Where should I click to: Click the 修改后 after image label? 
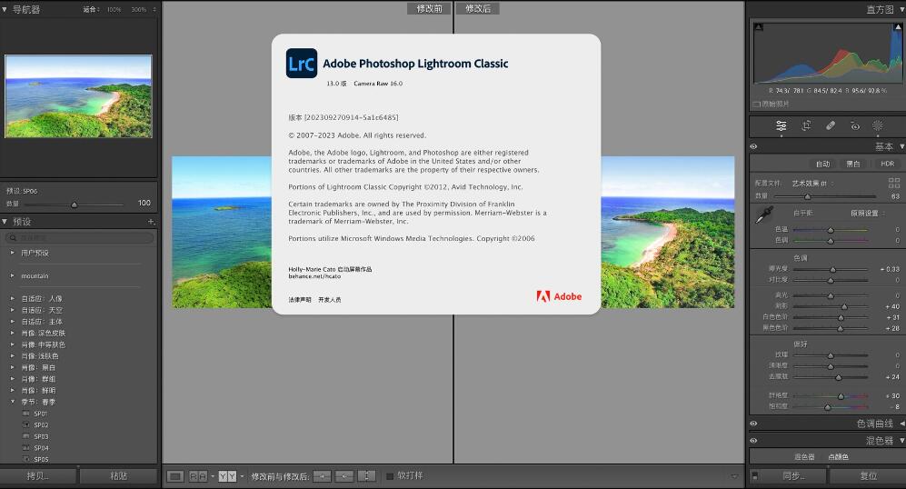pyautogui.click(x=478, y=8)
